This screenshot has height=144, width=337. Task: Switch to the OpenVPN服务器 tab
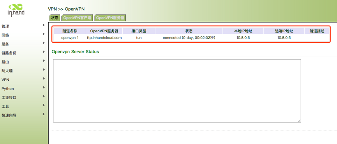click(110, 18)
